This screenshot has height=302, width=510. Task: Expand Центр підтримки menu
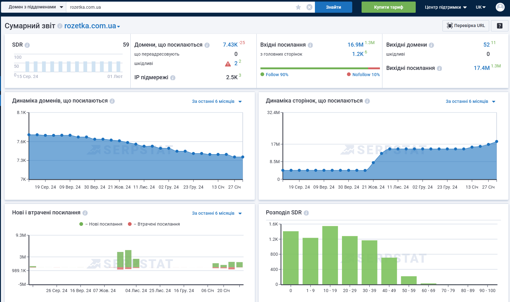[x=446, y=7]
